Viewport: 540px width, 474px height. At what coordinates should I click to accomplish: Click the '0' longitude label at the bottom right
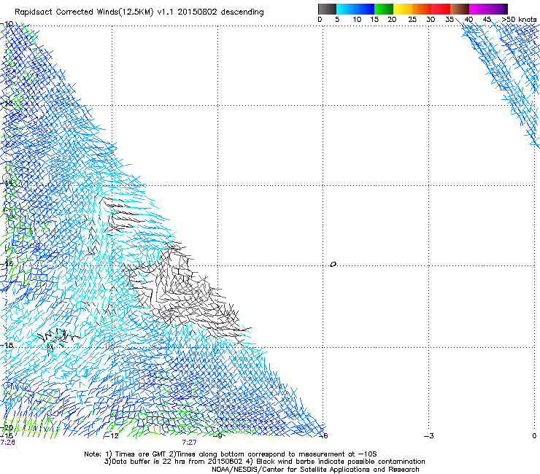coord(534,436)
